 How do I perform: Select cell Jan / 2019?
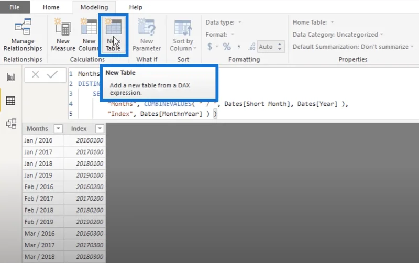43,176
